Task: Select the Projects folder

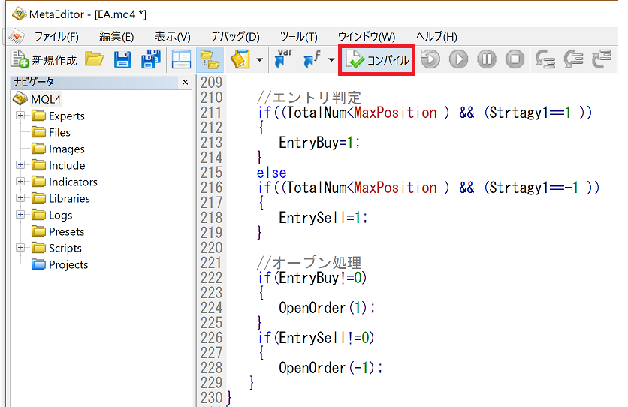Action: (68, 265)
